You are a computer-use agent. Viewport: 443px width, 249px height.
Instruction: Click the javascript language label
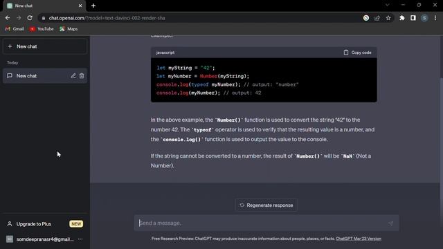165,53
